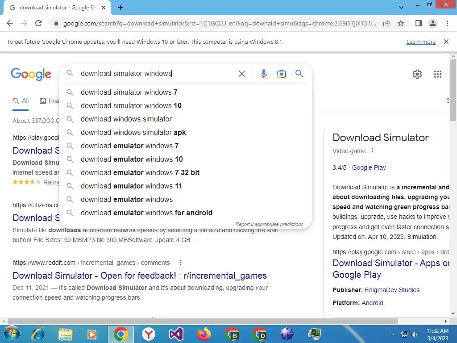This screenshot has width=457, height=343.
Task: Open Google apps grid
Action: tap(438, 74)
